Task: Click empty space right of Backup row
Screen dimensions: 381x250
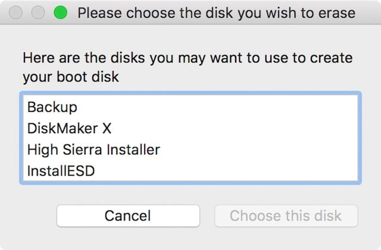Action: pos(238,107)
